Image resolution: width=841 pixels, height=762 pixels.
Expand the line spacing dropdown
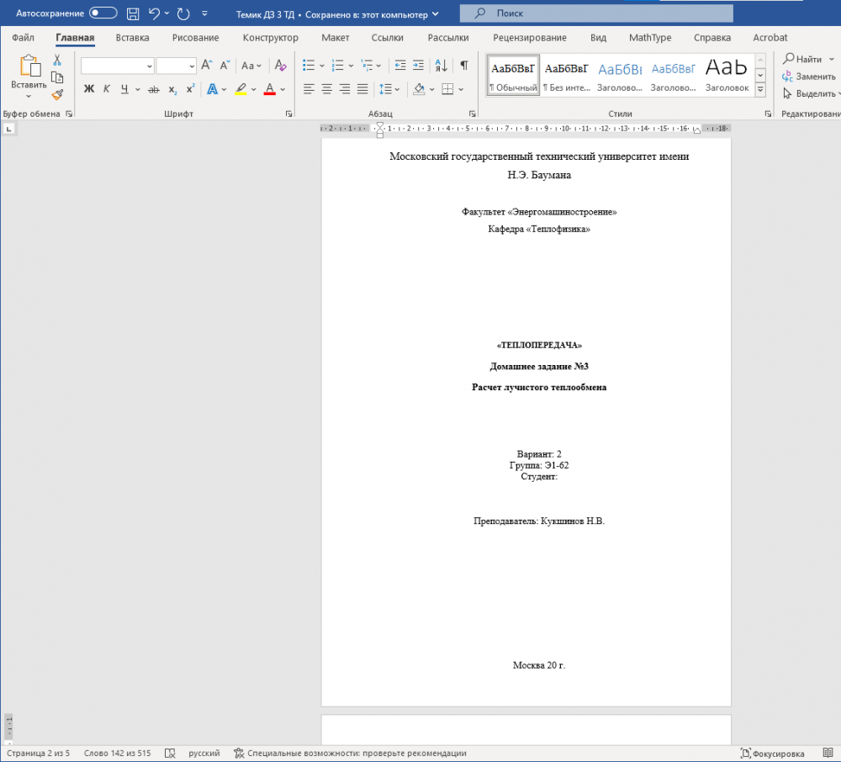pos(397,89)
